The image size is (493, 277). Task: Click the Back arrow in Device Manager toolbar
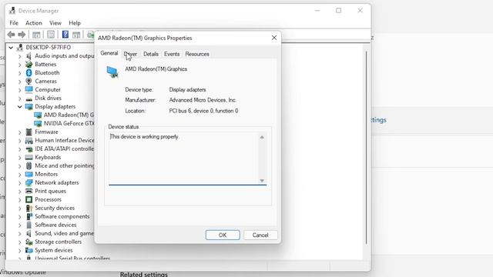point(11,35)
